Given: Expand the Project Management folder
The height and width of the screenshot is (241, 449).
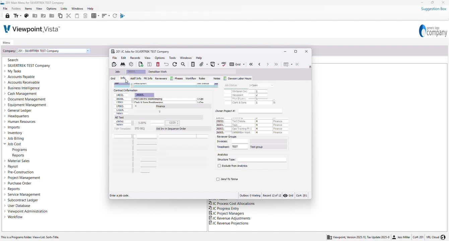Looking at the screenshot, I should click(5, 178).
